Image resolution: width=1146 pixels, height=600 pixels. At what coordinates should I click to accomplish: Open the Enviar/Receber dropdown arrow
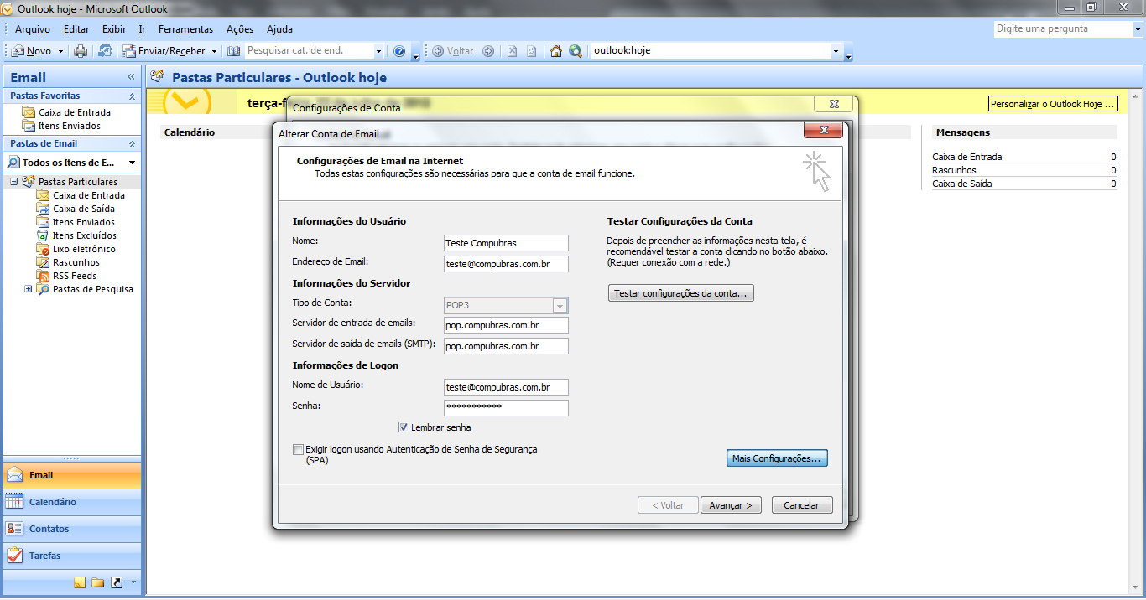point(214,51)
